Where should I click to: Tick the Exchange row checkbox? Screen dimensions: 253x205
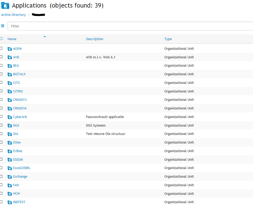pyautogui.click(x=1, y=176)
